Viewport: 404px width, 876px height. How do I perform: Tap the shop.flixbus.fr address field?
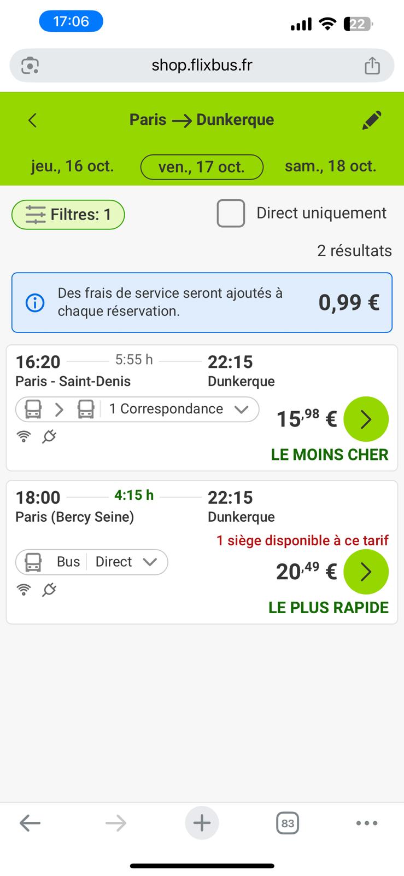click(202, 66)
